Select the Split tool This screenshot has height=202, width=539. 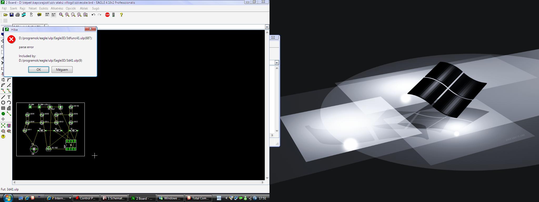(3, 85)
